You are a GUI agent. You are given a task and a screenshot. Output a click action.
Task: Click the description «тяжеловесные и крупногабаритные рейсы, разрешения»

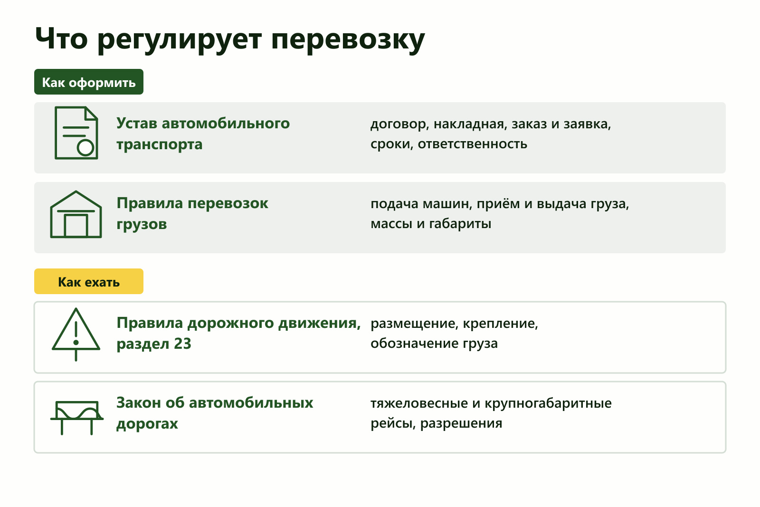click(x=491, y=413)
